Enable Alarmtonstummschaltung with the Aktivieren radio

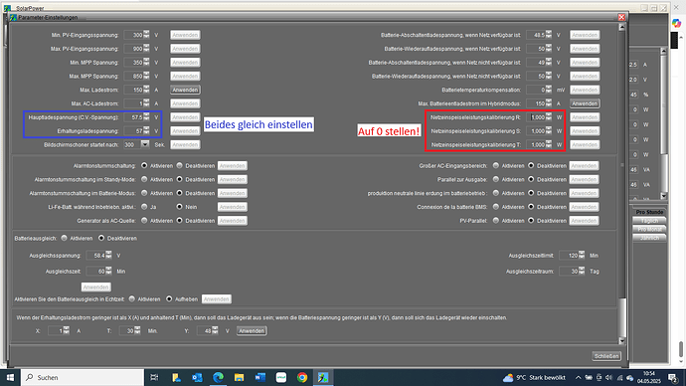(144, 166)
